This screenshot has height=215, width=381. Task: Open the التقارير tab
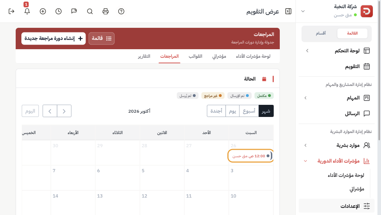[x=144, y=56]
